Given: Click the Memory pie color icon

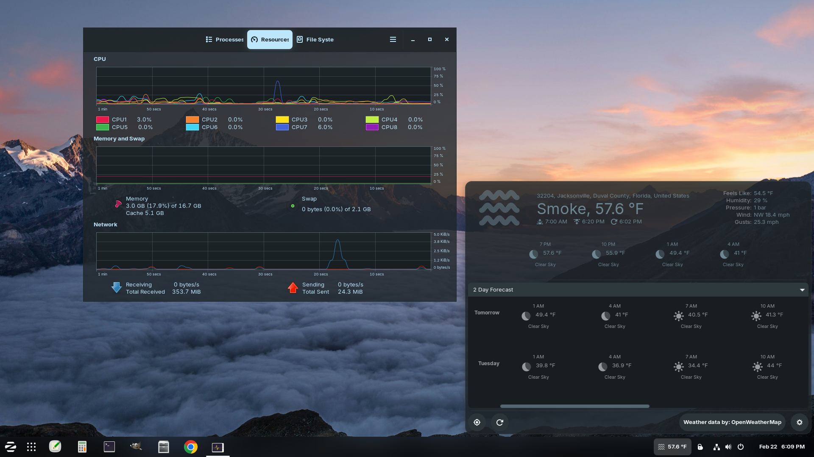Looking at the screenshot, I should [118, 204].
